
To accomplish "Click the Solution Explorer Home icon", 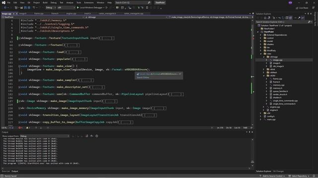I will click(x=265, y=18).
